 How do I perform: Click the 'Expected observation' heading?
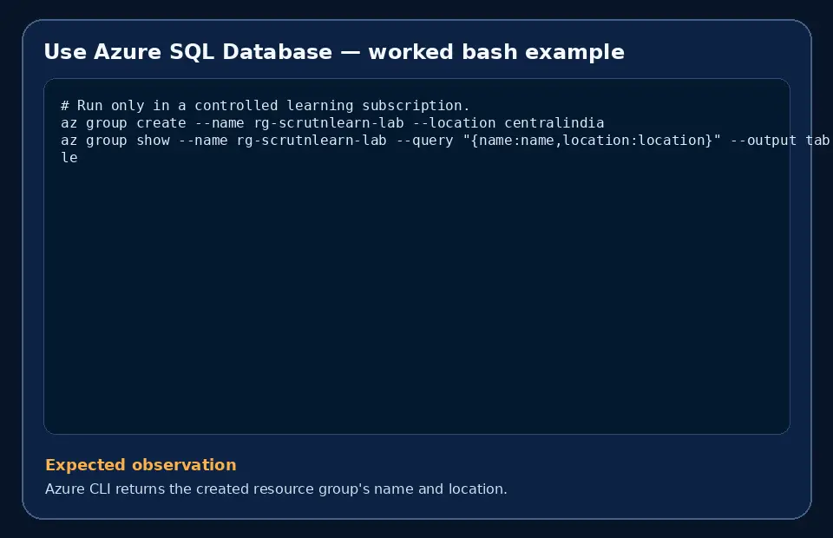141,465
